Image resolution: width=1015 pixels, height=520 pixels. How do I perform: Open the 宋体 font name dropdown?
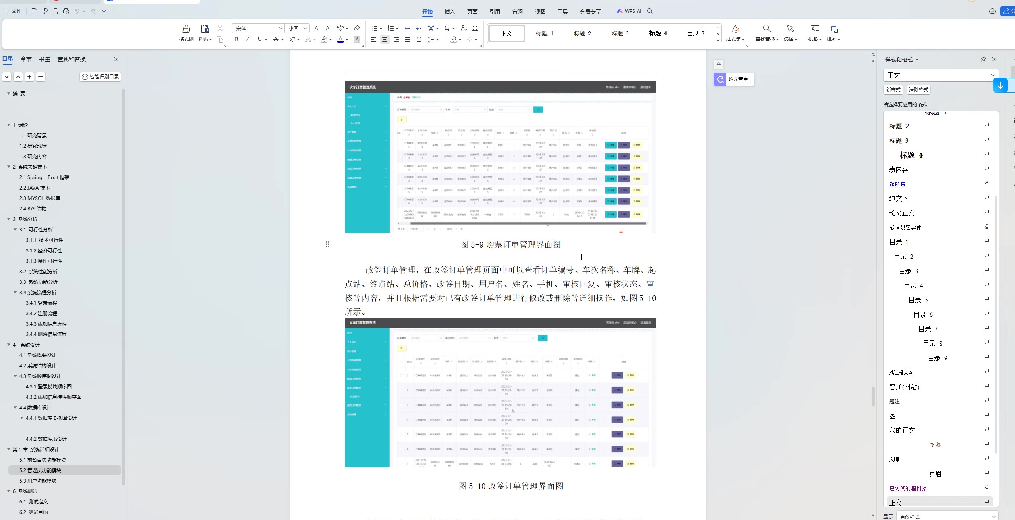281,28
